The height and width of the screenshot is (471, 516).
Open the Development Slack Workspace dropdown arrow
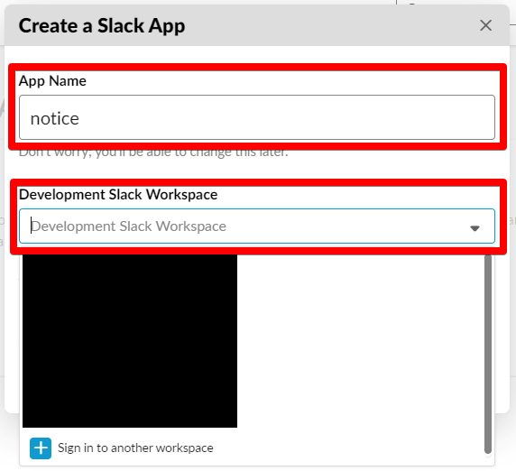(x=475, y=227)
